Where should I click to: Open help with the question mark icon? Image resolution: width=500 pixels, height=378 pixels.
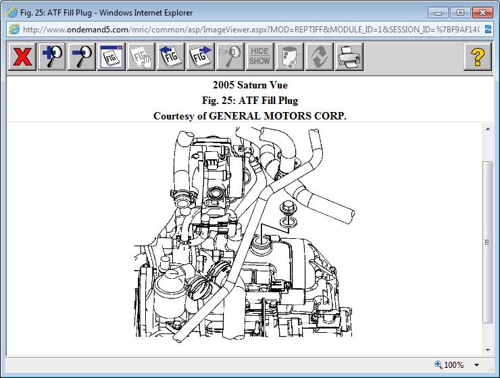[477, 57]
